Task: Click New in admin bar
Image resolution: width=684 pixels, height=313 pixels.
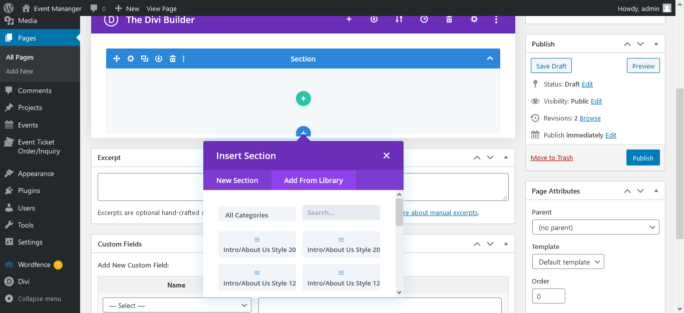Action: tap(127, 8)
